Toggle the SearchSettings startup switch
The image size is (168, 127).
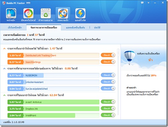coord(108,62)
